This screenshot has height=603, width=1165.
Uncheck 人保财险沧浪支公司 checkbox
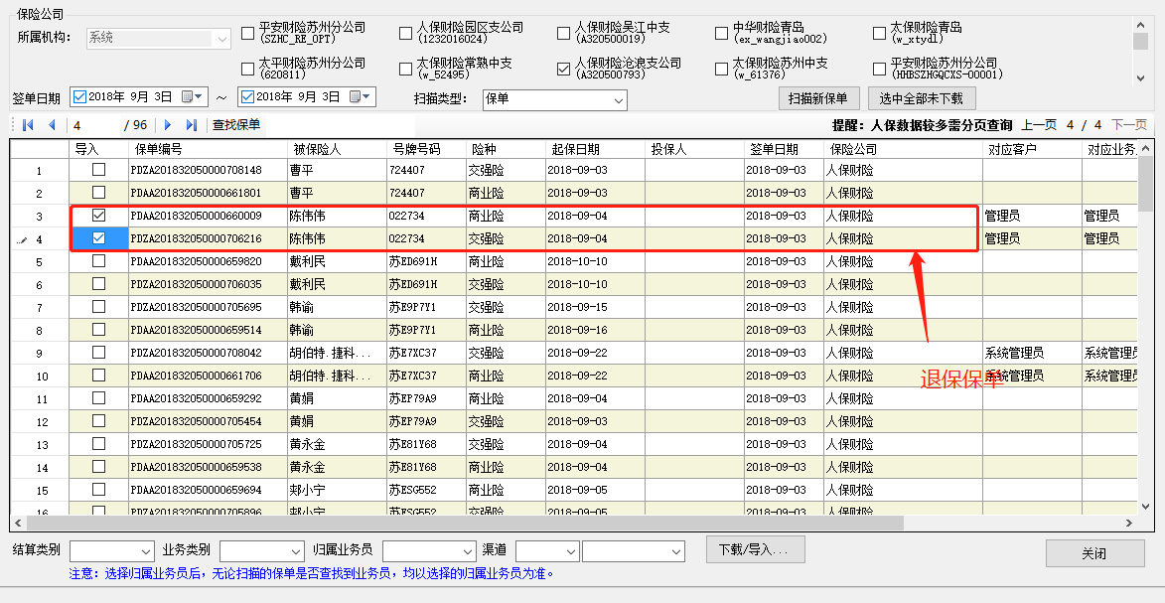coord(564,69)
